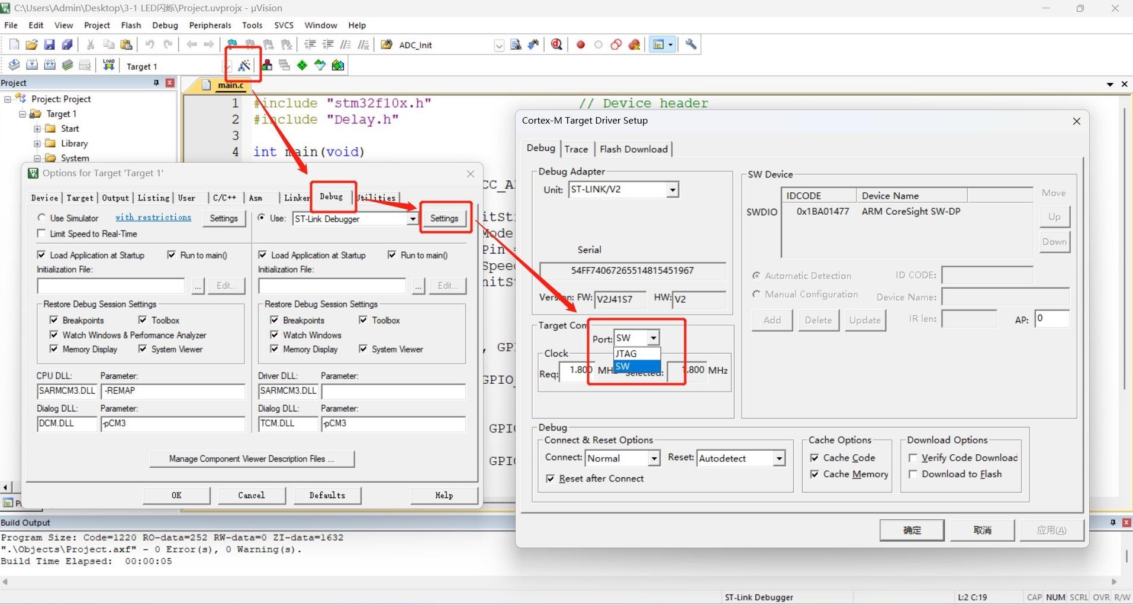
Task: Click the Pack Installer icon
Action: pyautogui.click(x=338, y=65)
